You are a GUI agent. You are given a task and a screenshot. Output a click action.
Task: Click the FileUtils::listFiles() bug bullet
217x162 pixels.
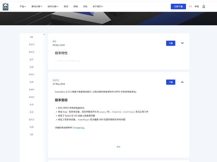103,112
